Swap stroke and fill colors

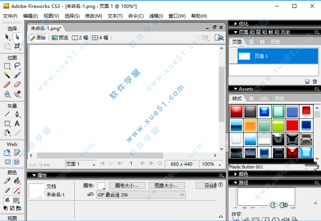(19, 208)
